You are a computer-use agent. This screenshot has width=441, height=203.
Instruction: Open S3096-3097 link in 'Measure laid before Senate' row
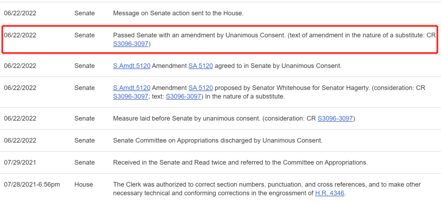pyautogui.click(x=336, y=118)
